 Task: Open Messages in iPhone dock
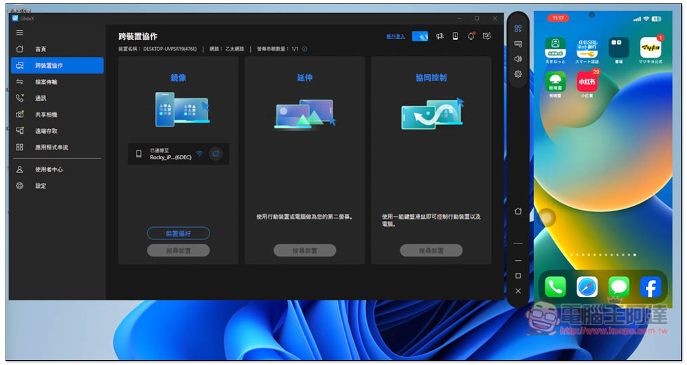619,287
